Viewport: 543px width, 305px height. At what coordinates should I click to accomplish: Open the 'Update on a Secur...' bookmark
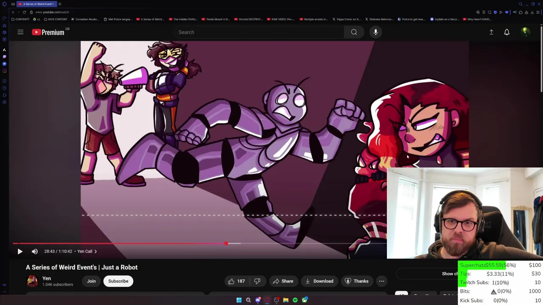coord(445,19)
